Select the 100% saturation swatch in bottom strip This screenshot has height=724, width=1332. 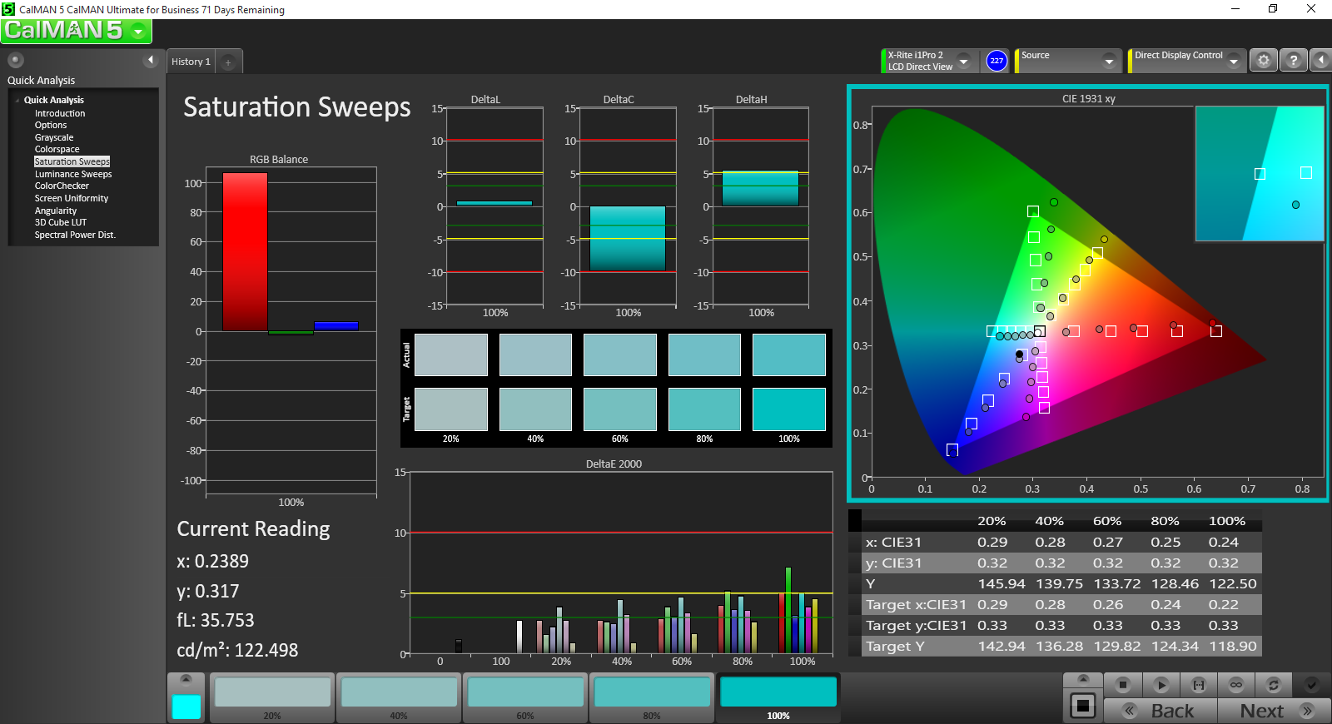778,697
